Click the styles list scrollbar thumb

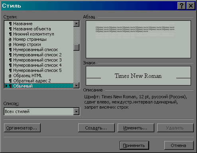76,48
